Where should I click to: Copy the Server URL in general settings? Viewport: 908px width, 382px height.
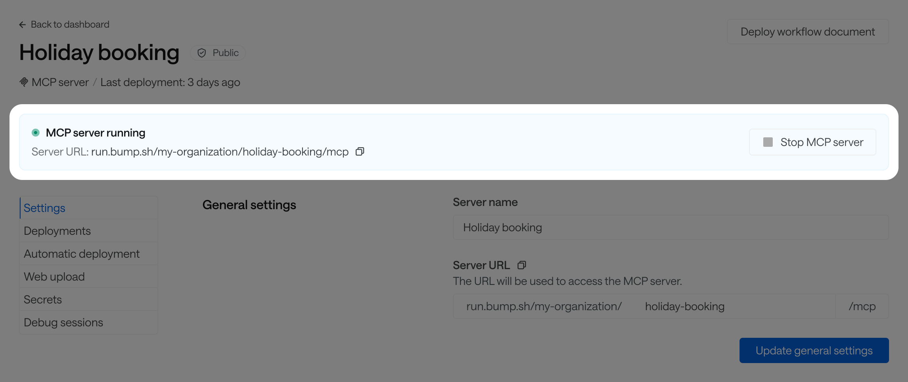pos(521,265)
